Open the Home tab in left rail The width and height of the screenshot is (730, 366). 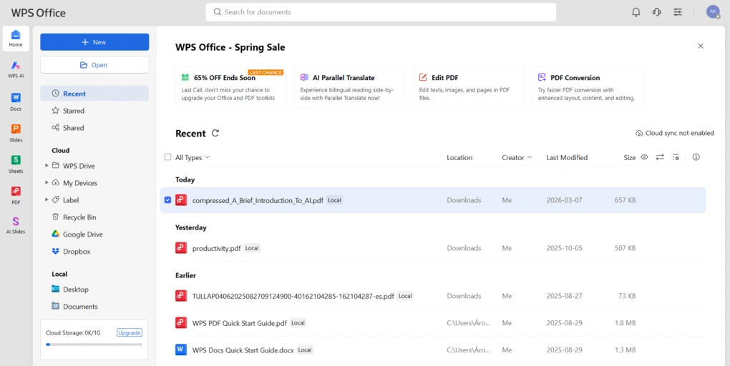tap(16, 38)
